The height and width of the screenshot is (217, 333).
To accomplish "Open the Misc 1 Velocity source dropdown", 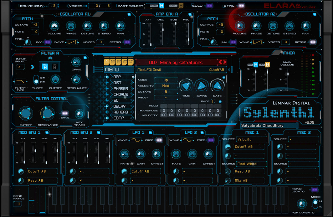I will point(251,139).
